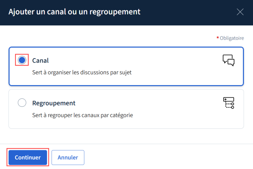Click the grouping tree icon for Regroupement
The width and height of the screenshot is (253, 169).
tap(229, 103)
